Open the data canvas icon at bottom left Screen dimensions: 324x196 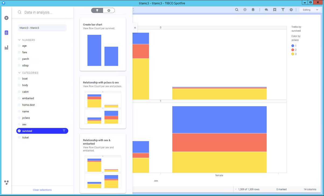tap(6, 183)
